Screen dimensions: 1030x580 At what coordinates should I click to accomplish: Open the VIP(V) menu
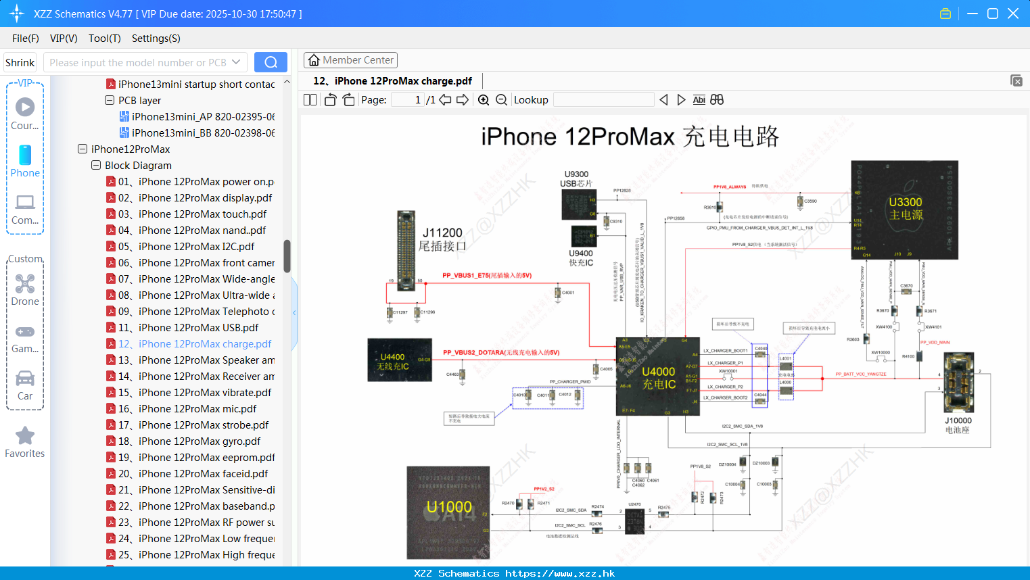pos(64,39)
